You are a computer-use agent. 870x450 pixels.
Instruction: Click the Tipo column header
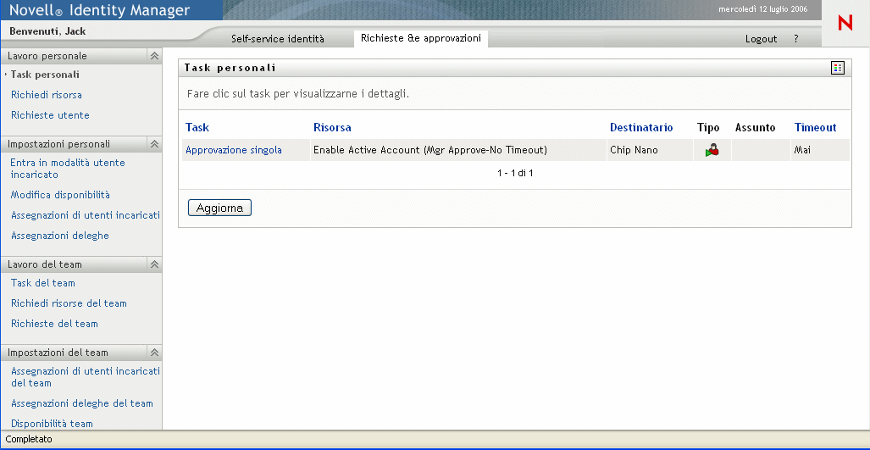[x=708, y=128]
